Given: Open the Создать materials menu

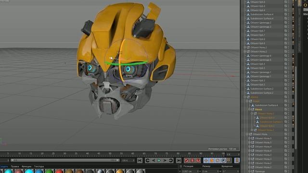Looking at the screenshot, I should (4, 166).
